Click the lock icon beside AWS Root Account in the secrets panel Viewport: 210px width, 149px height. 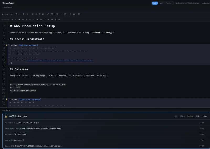tap(6, 116)
